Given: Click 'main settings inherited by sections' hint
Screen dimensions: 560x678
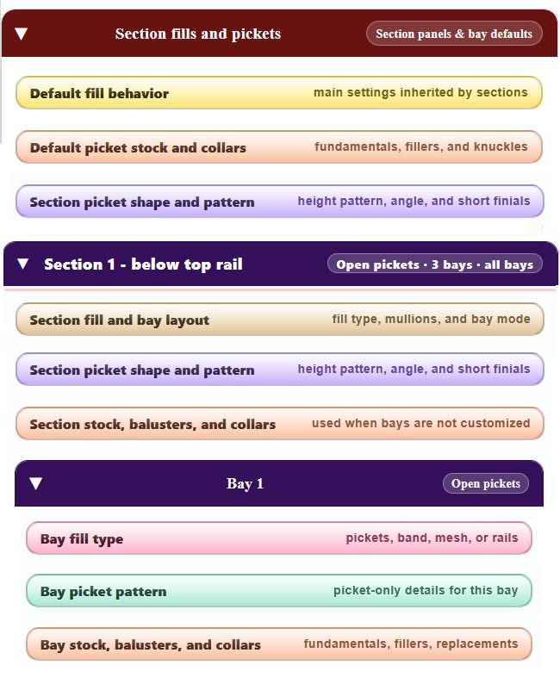Looking at the screenshot, I should pyautogui.click(x=420, y=92).
